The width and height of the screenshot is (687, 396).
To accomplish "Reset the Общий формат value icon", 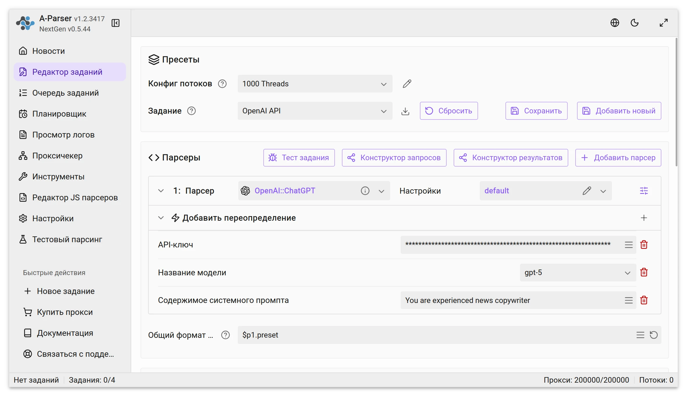I will (x=654, y=335).
